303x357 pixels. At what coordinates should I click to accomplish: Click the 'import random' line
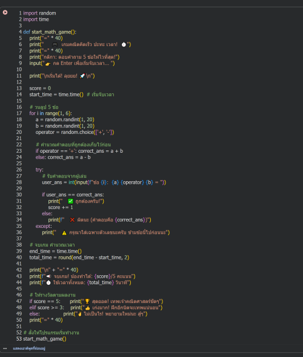39,13
